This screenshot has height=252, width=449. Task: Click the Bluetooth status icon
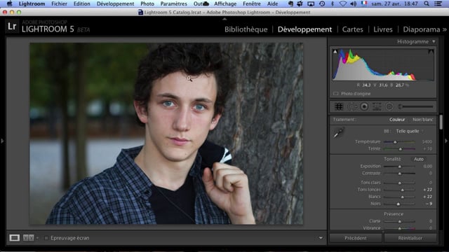(333, 3)
